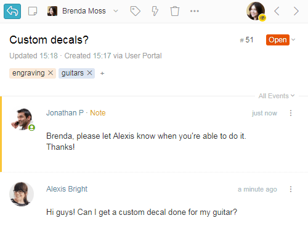Expand the All Events filter

pyautogui.click(x=277, y=96)
